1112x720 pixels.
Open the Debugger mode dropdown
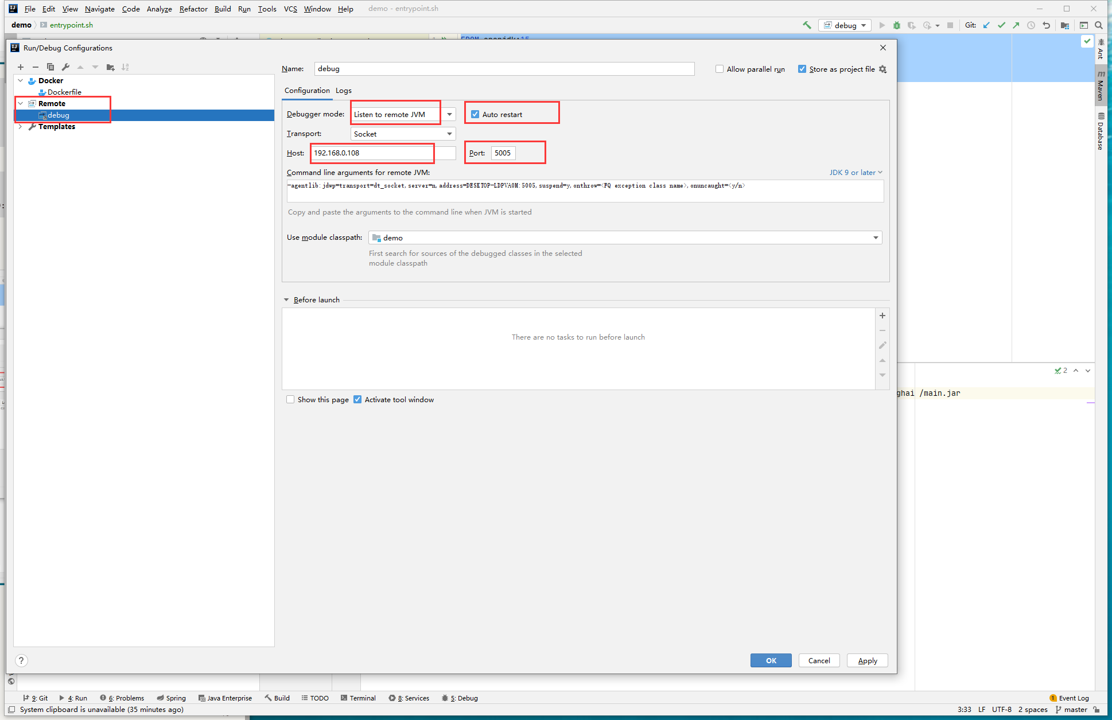click(449, 114)
